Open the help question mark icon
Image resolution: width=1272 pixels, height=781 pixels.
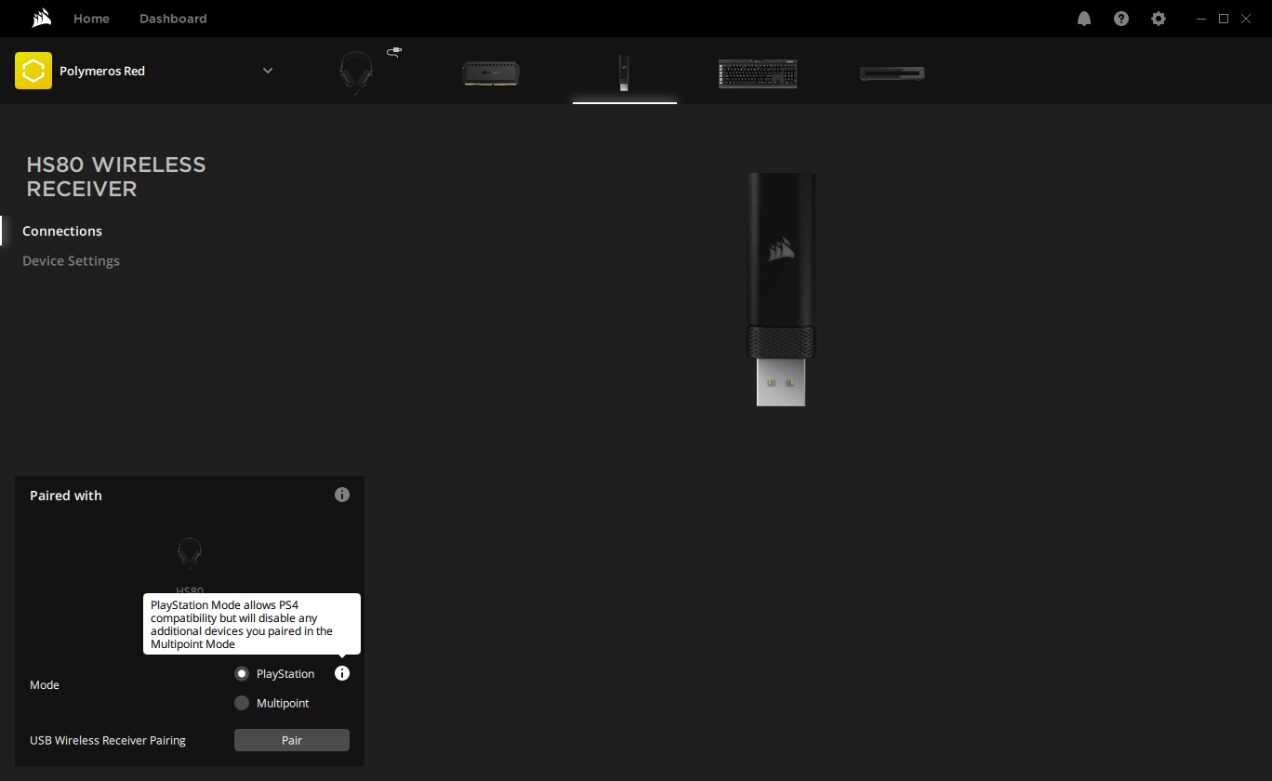click(x=1121, y=19)
